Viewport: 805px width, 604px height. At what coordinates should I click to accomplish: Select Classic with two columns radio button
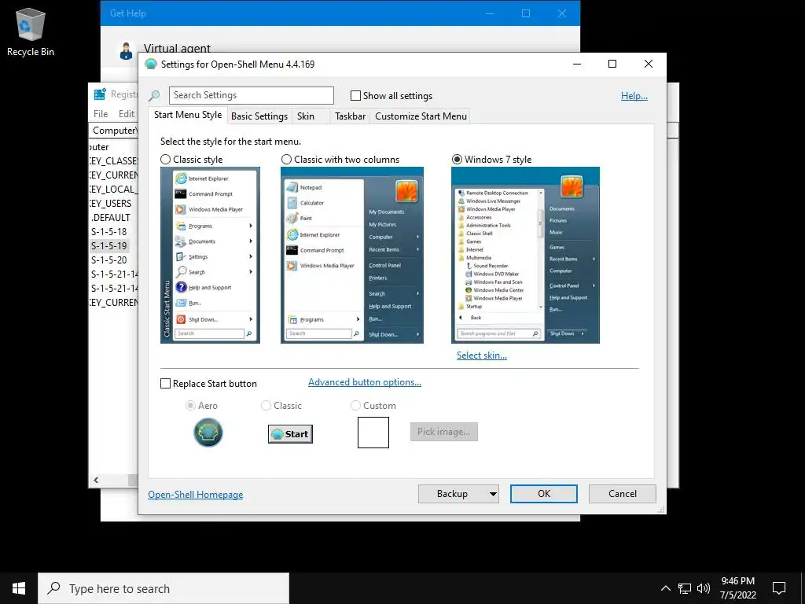pyautogui.click(x=286, y=159)
